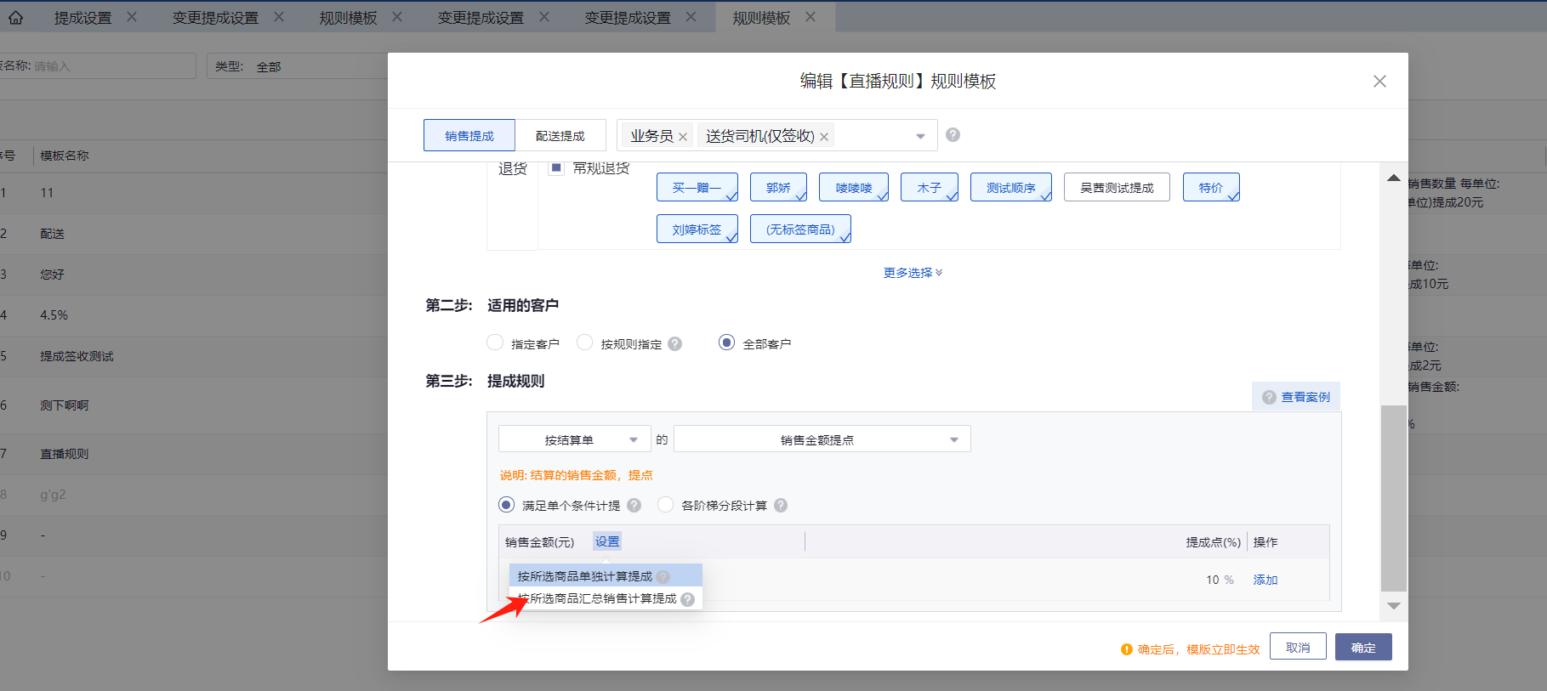Click the help icon beside the role selector
Screen dimensions: 1547x691
953,135
